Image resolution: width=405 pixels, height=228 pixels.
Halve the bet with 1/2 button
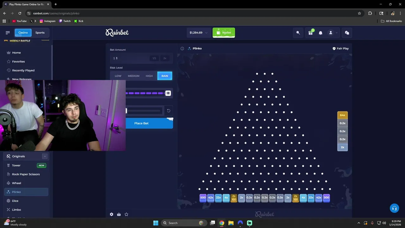[x=154, y=58]
